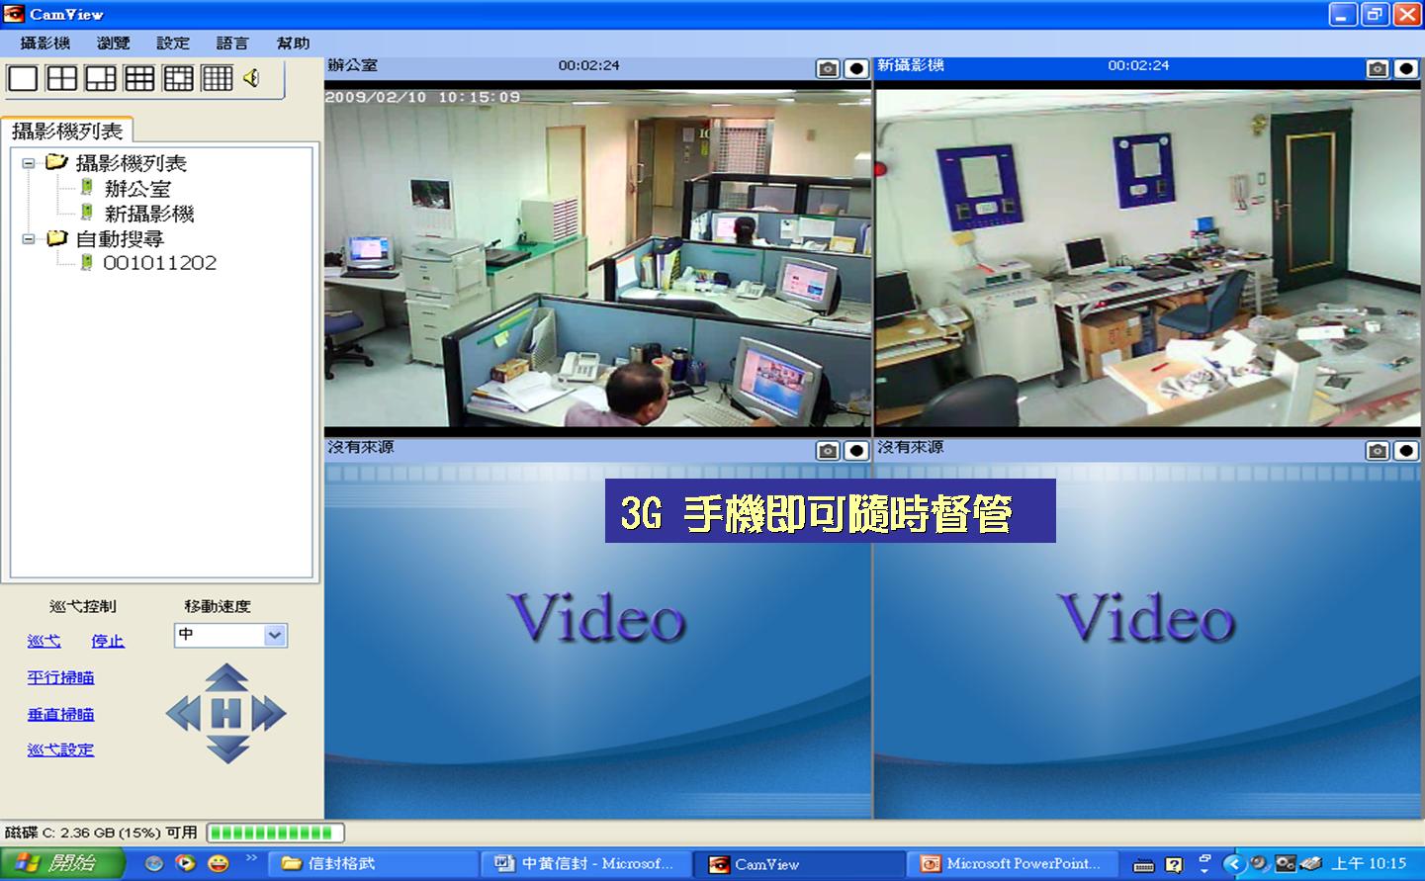The height and width of the screenshot is (881, 1425).
Task: Open the 設定 menu
Action: coord(172,44)
